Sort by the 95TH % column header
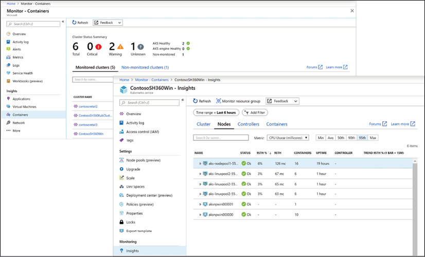Viewport: 425px width, 257px height. (x=264, y=153)
